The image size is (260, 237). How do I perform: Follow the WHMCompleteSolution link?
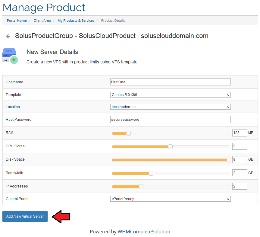pos(144,232)
